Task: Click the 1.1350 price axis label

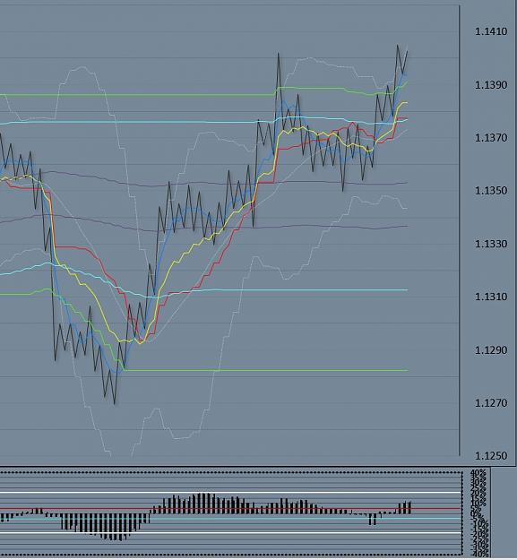Action: tap(491, 191)
